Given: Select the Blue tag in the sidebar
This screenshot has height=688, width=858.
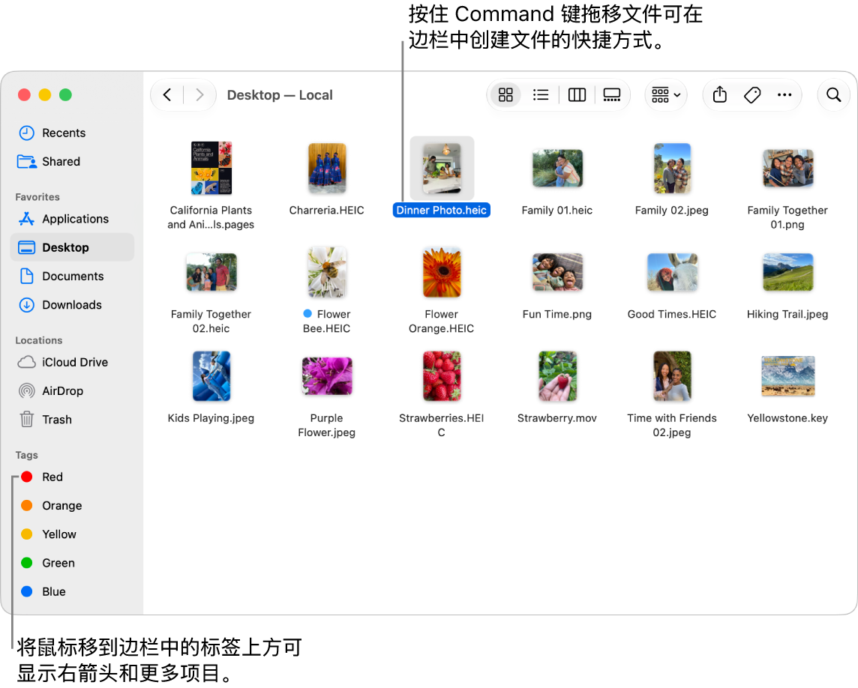Looking at the screenshot, I should 72,592.
